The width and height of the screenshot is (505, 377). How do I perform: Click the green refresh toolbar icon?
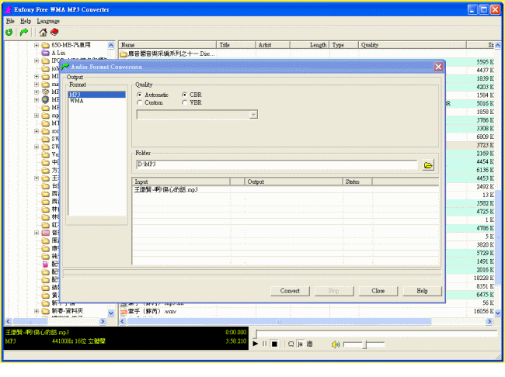[x=9, y=33]
